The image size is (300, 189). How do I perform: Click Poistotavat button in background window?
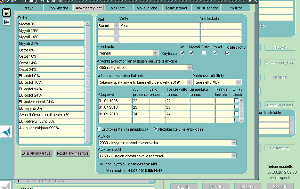point(280,148)
